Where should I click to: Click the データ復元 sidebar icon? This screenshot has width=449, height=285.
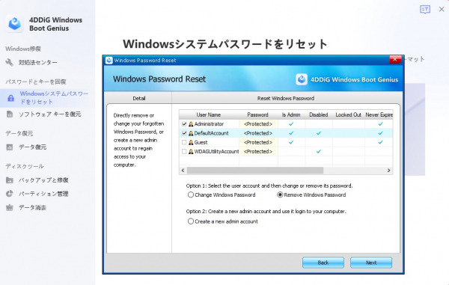[10, 147]
